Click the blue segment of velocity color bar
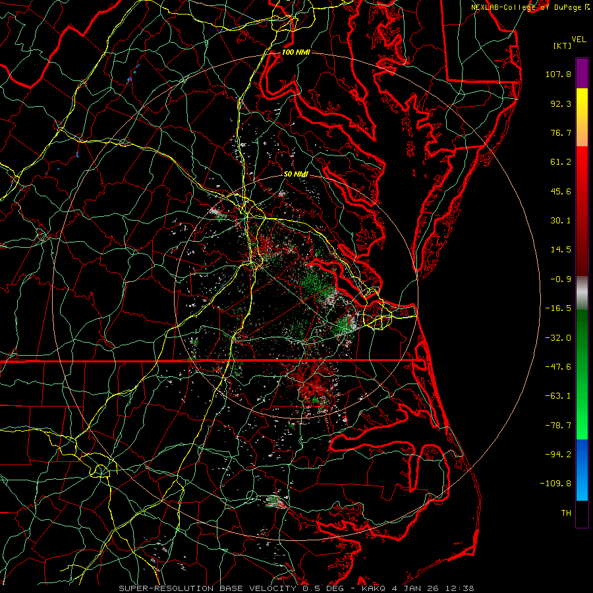Viewport: 593px width, 593px height. point(582,470)
